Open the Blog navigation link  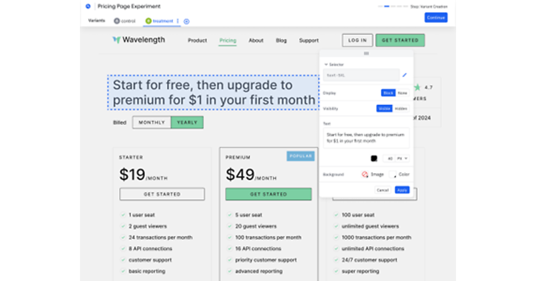pos(281,41)
